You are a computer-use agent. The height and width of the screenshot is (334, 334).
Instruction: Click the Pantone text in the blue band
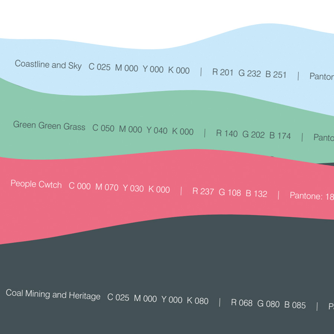pyautogui.click(x=321, y=77)
